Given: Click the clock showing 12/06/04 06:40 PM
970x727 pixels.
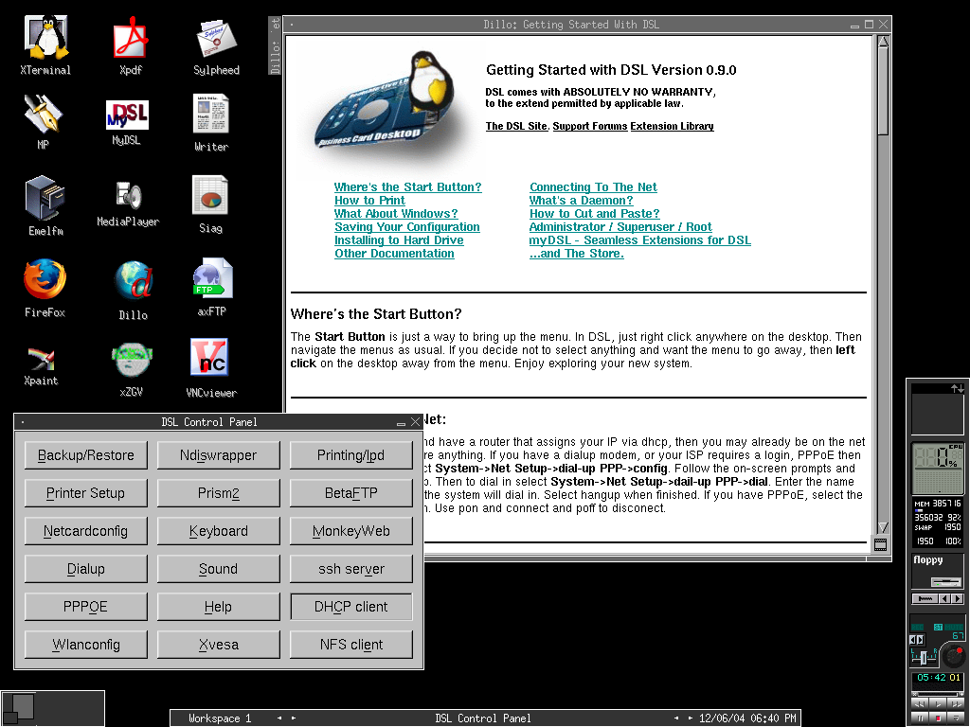Looking at the screenshot, I should point(747,718).
